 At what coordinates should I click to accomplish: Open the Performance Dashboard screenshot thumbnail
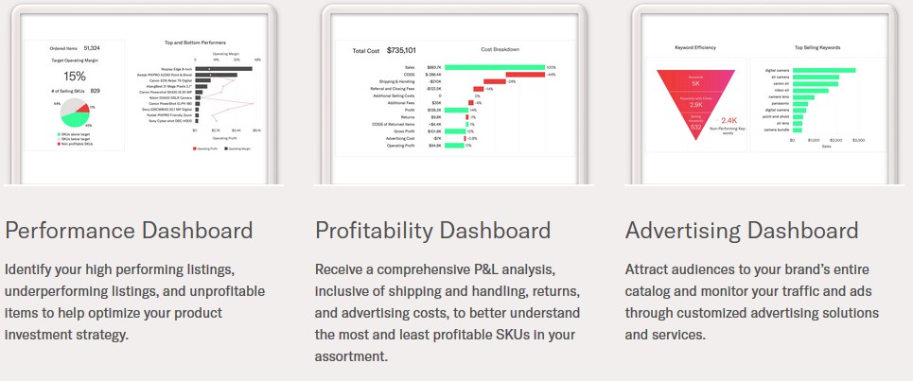(144, 95)
